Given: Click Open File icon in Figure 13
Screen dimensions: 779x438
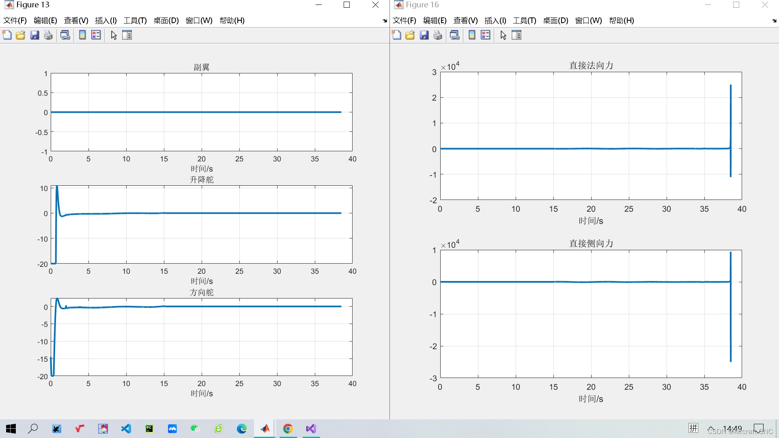Looking at the screenshot, I should (x=20, y=35).
